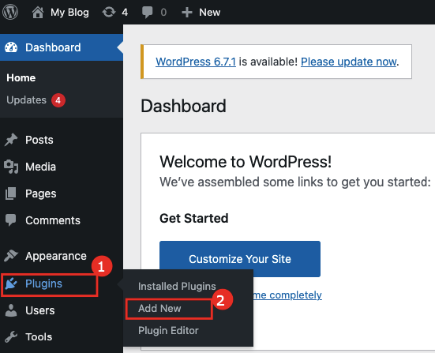The width and height of the screenshot is (435, 353).
Task: Click the 'me completely' theme link
Action: 287,295
